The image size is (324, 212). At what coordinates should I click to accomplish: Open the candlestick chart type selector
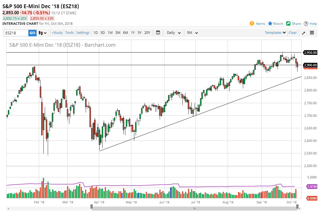pos(40,32)
